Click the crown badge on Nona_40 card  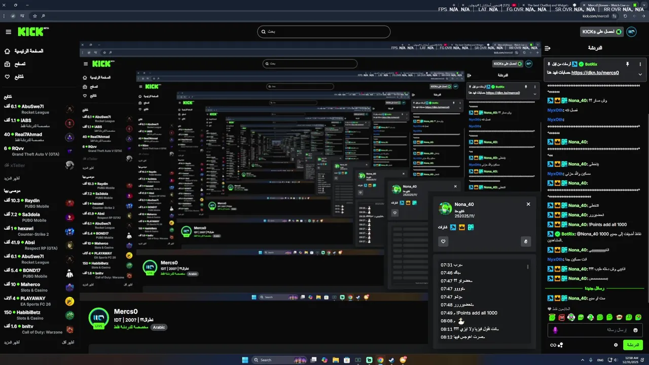click(461, 227)
